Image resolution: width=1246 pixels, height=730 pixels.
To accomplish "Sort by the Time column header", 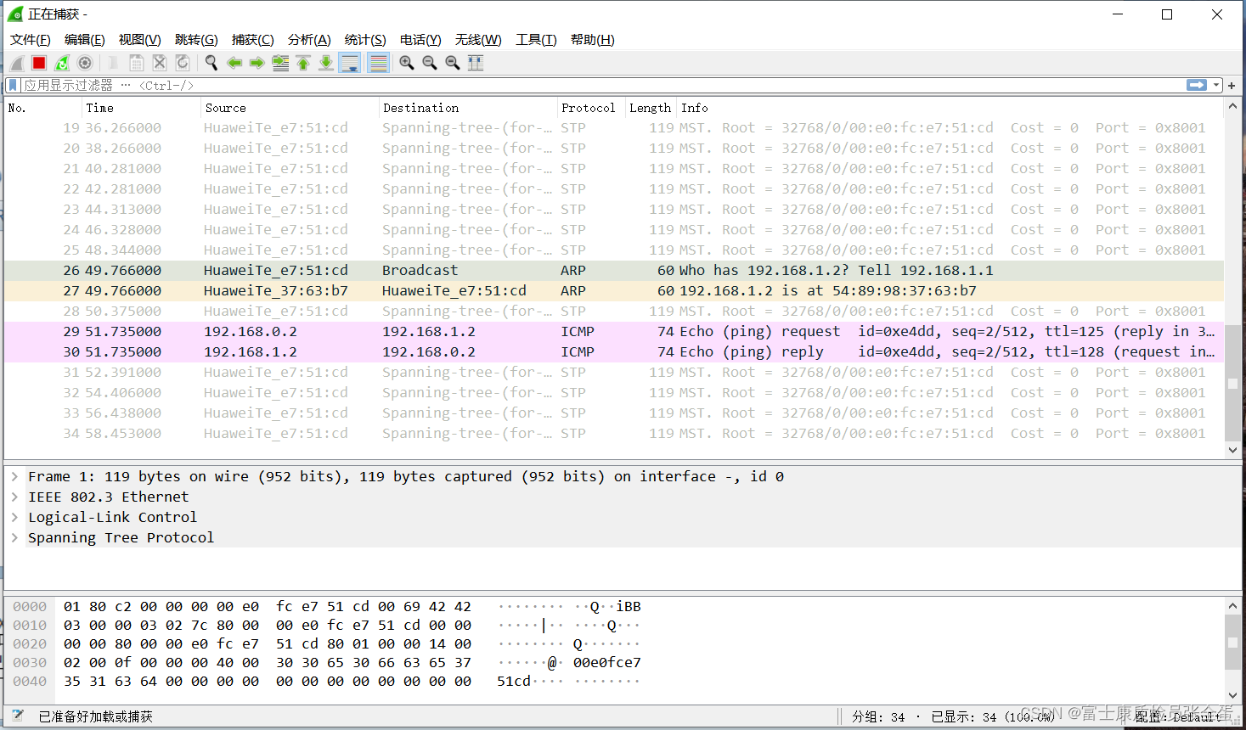I will tap(141, 108).
